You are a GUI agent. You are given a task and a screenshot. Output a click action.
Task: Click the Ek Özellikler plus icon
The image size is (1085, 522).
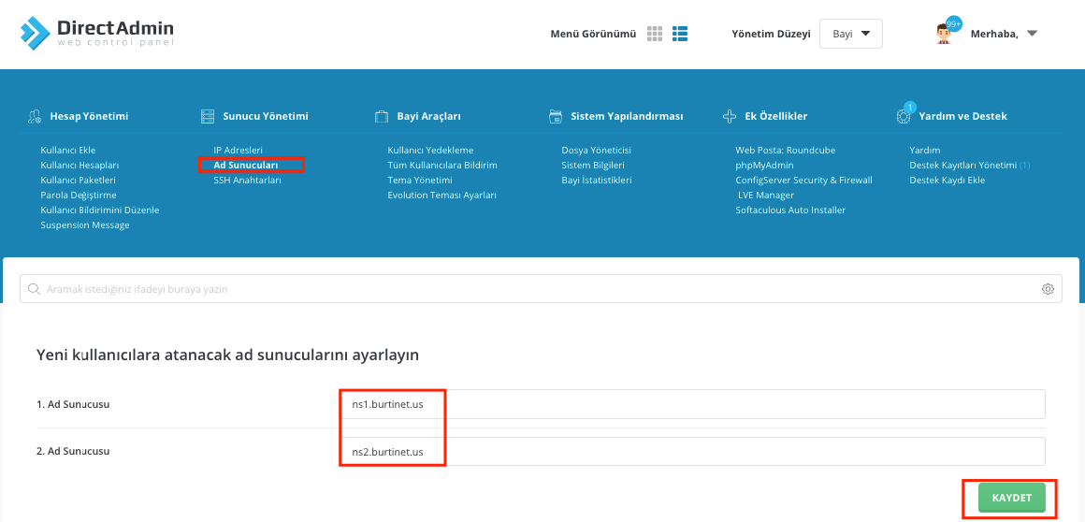click(729, 117)
